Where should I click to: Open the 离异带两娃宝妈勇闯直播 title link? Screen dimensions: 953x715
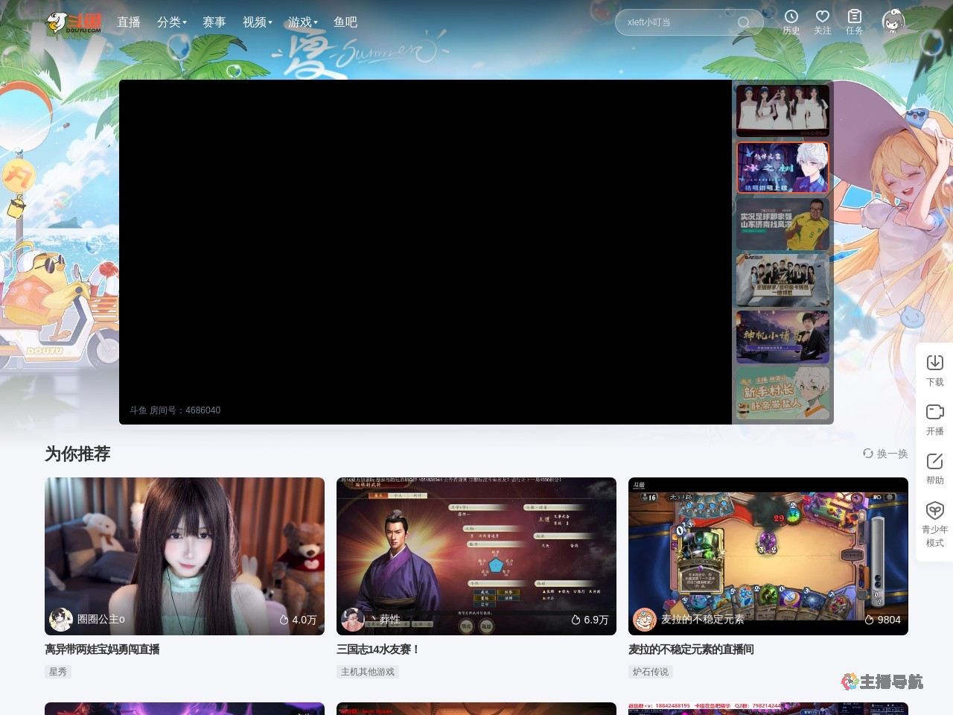click(x=102, y=649)
